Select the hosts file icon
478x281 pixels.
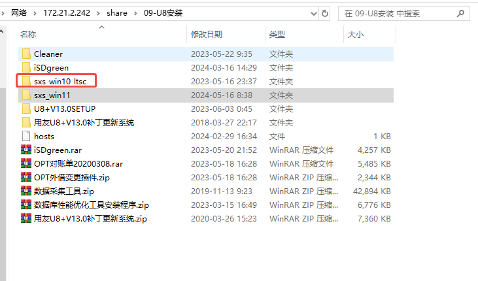[x=26, y=136]
